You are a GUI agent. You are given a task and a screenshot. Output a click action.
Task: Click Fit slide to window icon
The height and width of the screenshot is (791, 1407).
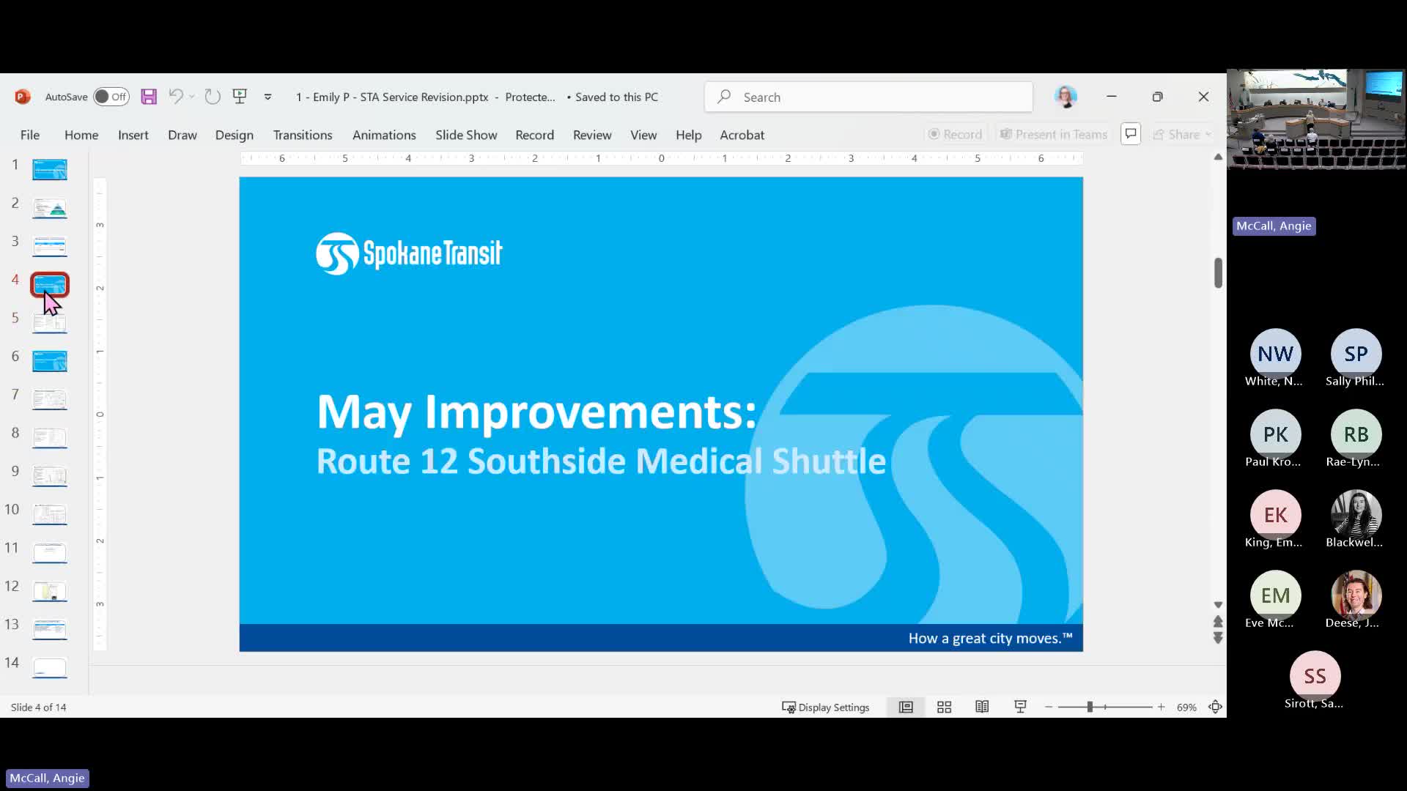1215,707
